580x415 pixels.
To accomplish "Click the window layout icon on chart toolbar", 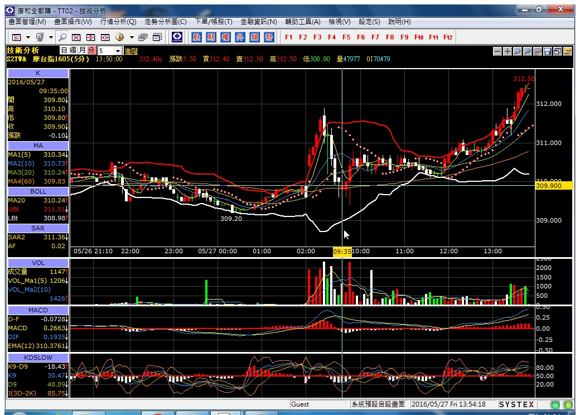I will coord(558,51).
